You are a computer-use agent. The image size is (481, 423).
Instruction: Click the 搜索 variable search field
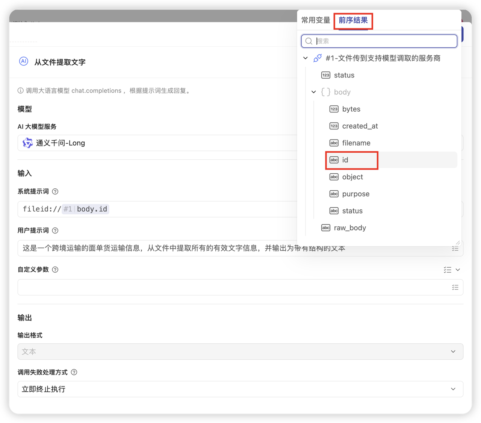(x=383, y=41)
